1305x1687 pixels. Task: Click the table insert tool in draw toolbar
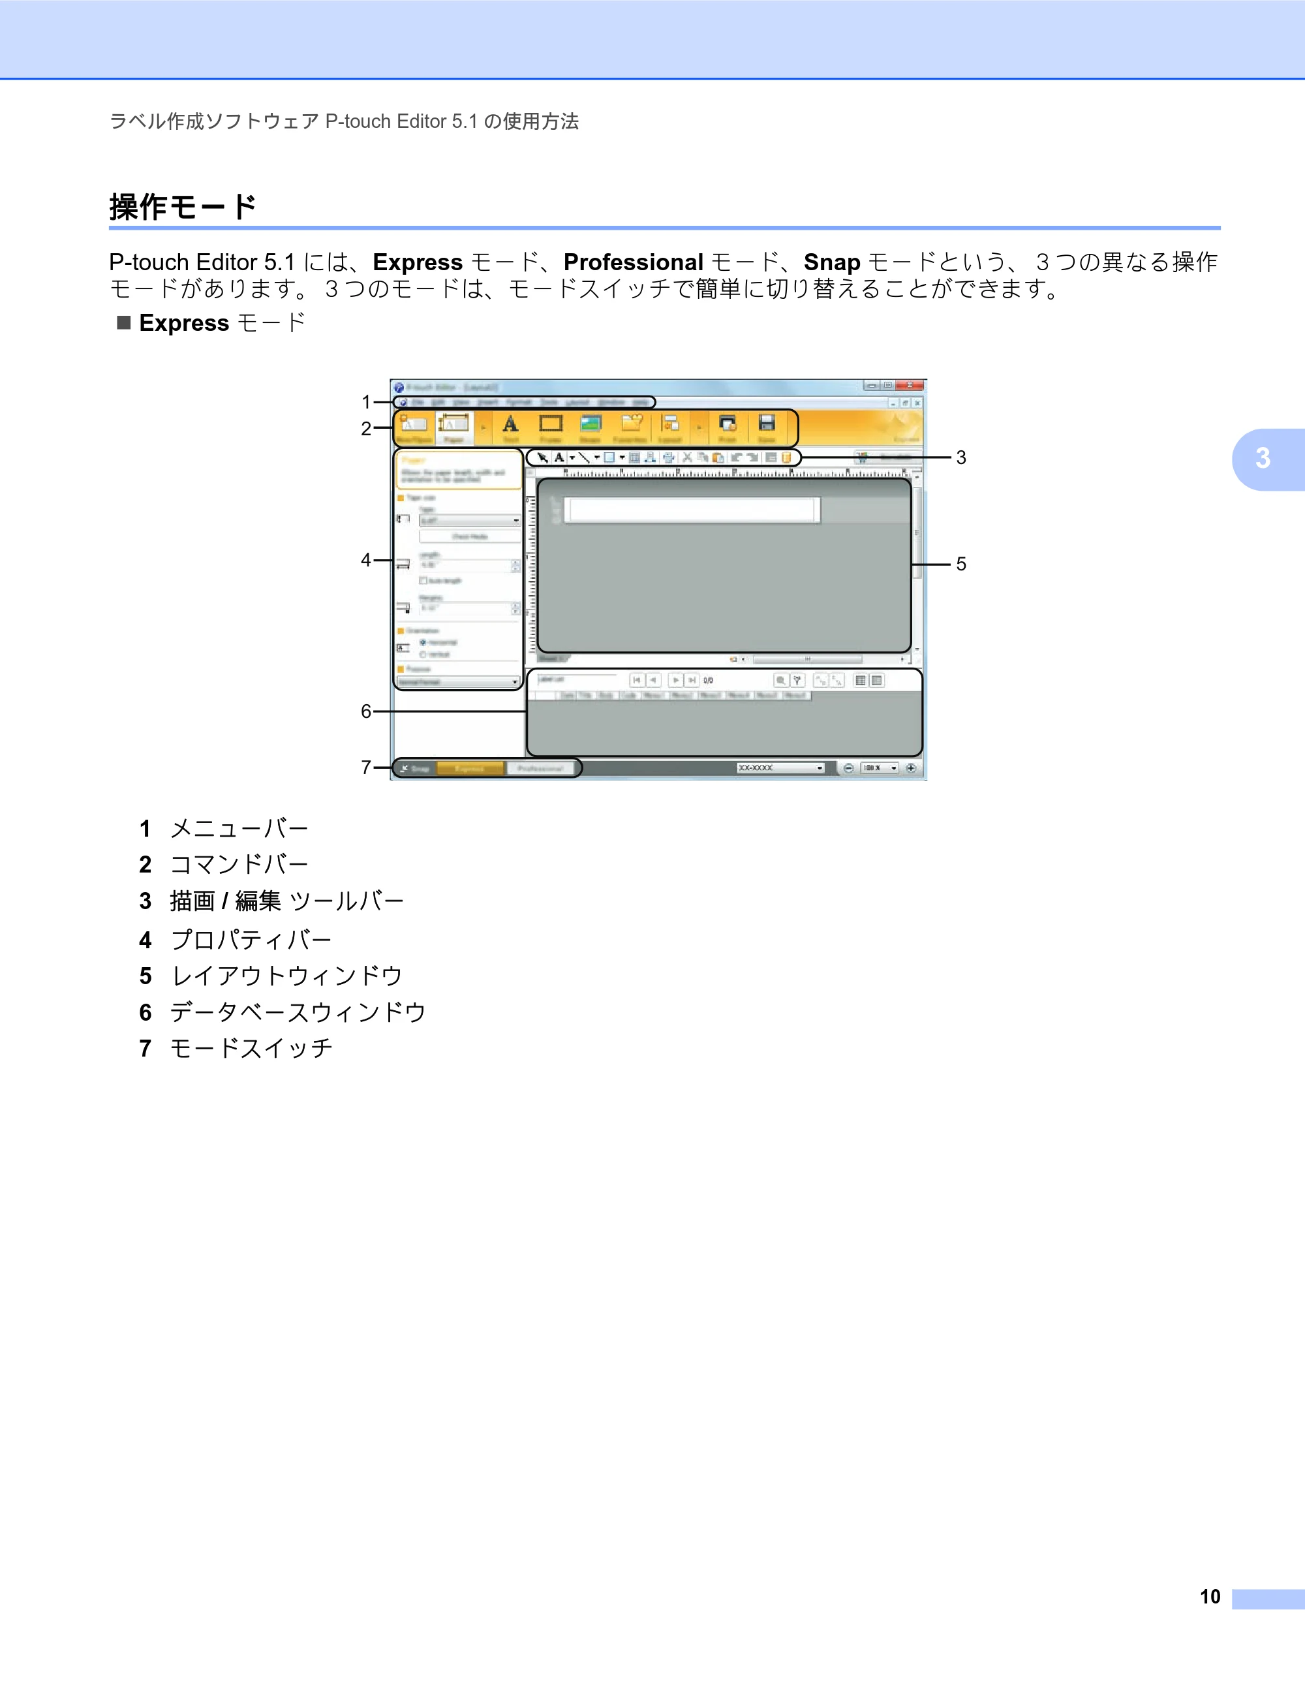pos(634,457)
